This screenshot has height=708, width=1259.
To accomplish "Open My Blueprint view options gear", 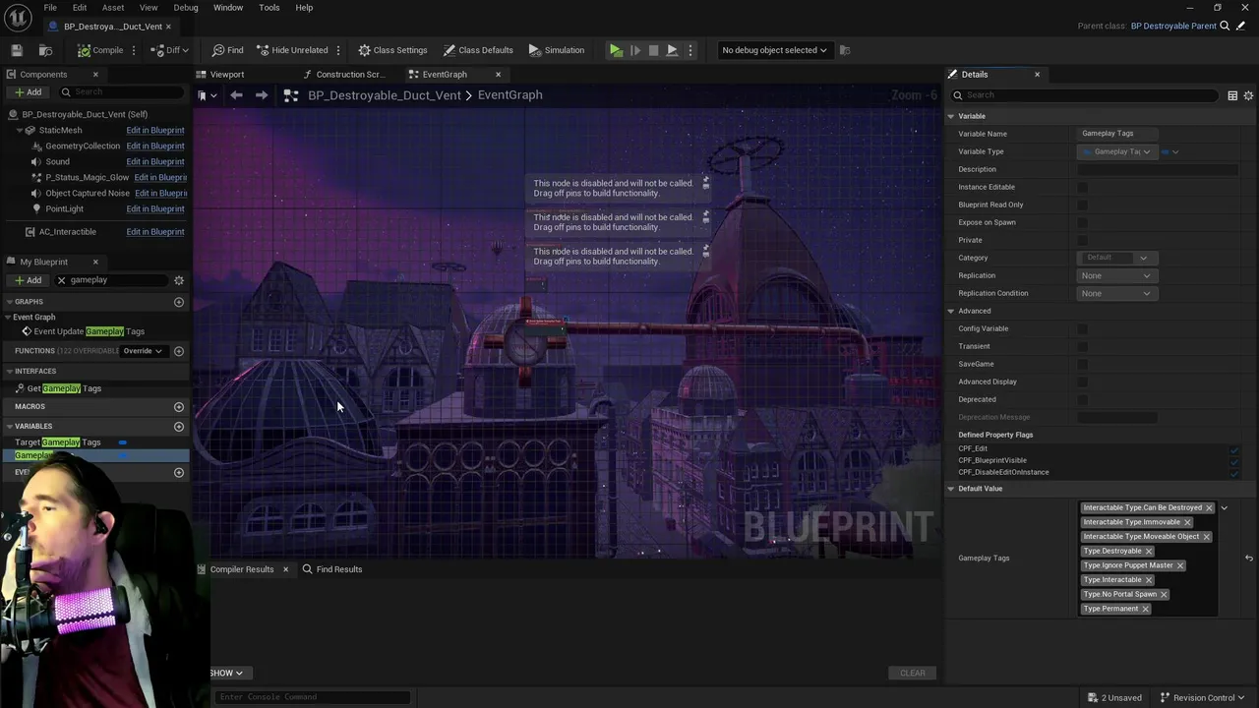I will click(179, 280).
